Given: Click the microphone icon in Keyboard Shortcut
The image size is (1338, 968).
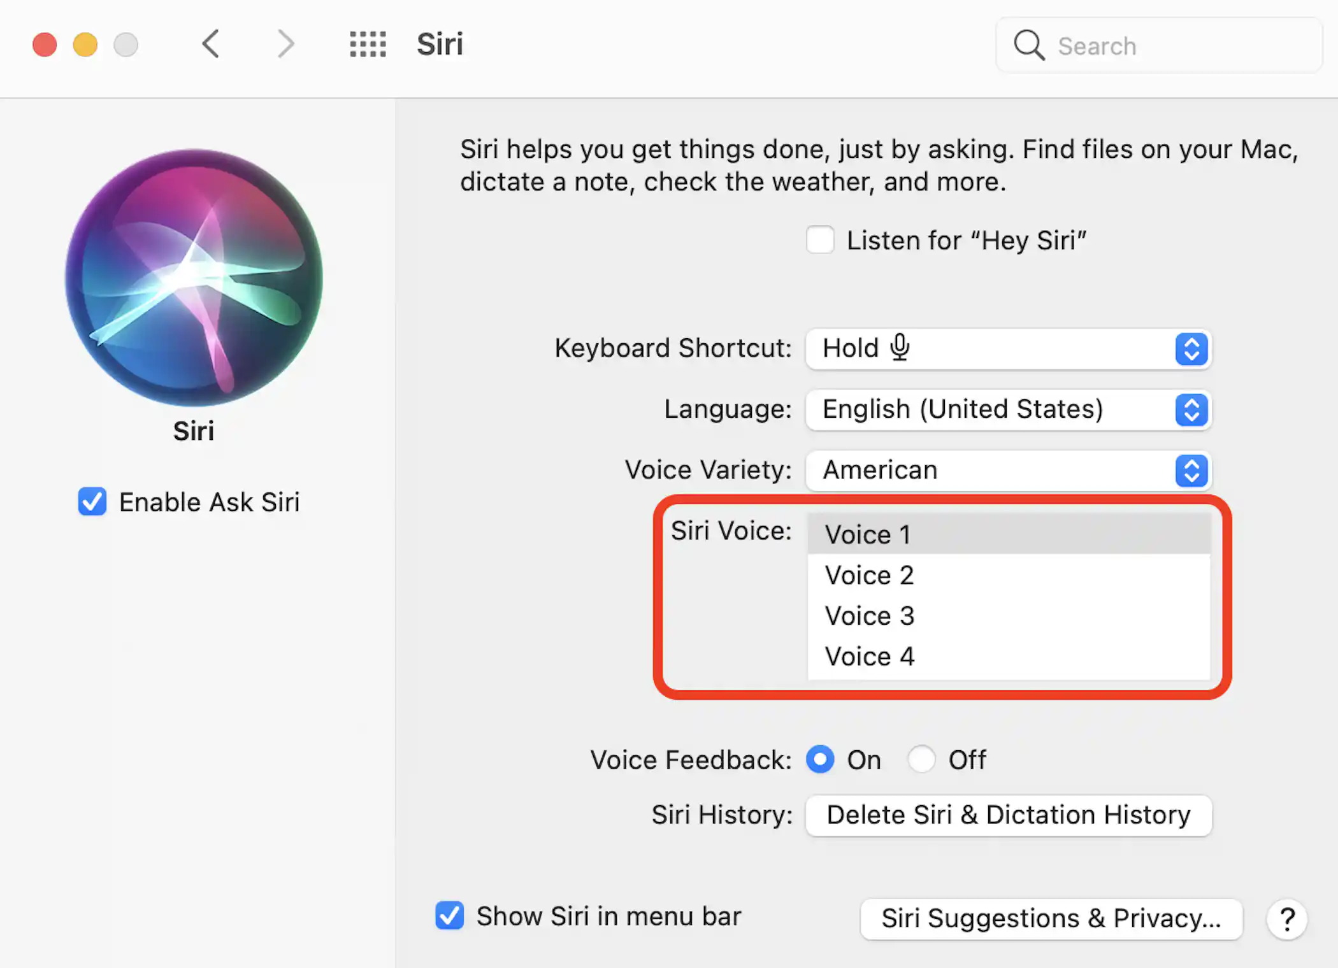Looking at the screenshot, I should tap(900, 348).
